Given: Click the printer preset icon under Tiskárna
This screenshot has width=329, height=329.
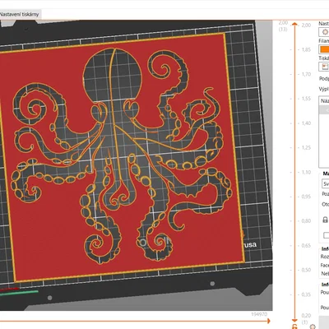Looking at the screenshot, I should click(x=325, y=67).
